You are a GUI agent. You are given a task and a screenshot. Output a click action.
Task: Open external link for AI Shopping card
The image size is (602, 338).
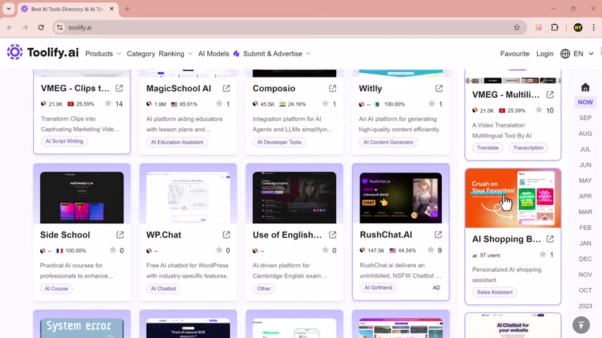point(550,239)
